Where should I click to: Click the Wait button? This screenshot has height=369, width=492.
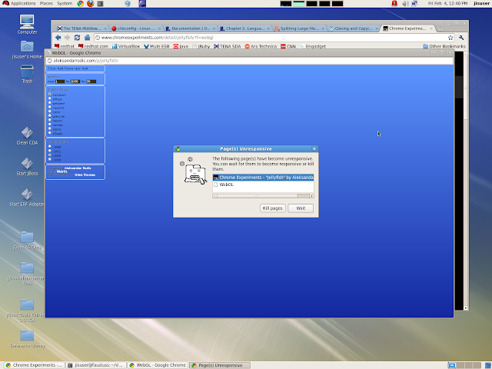pyautogui.click(x=301, y=208)
